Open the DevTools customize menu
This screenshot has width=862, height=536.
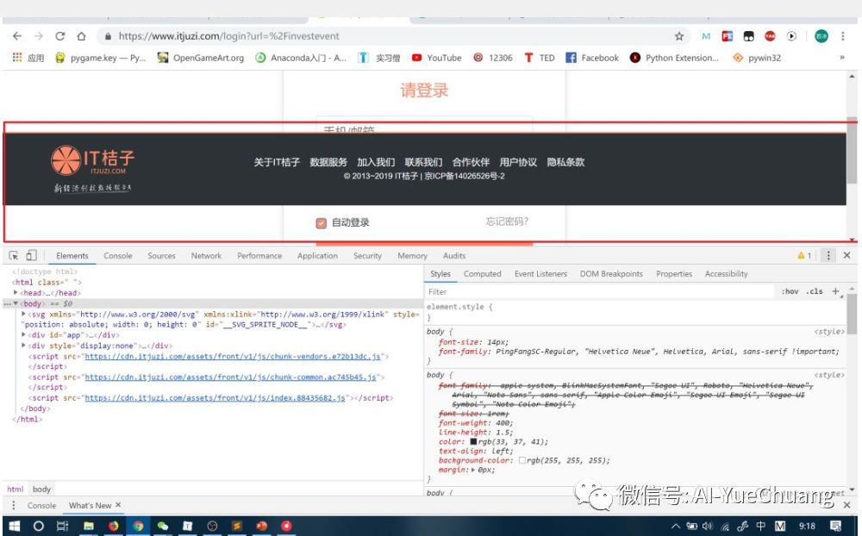[828, 256]
